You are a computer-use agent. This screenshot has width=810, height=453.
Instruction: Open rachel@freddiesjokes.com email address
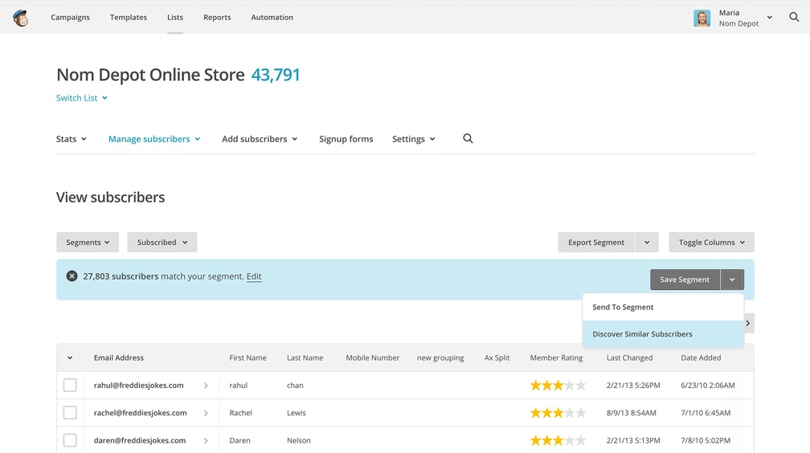point(140,413)
